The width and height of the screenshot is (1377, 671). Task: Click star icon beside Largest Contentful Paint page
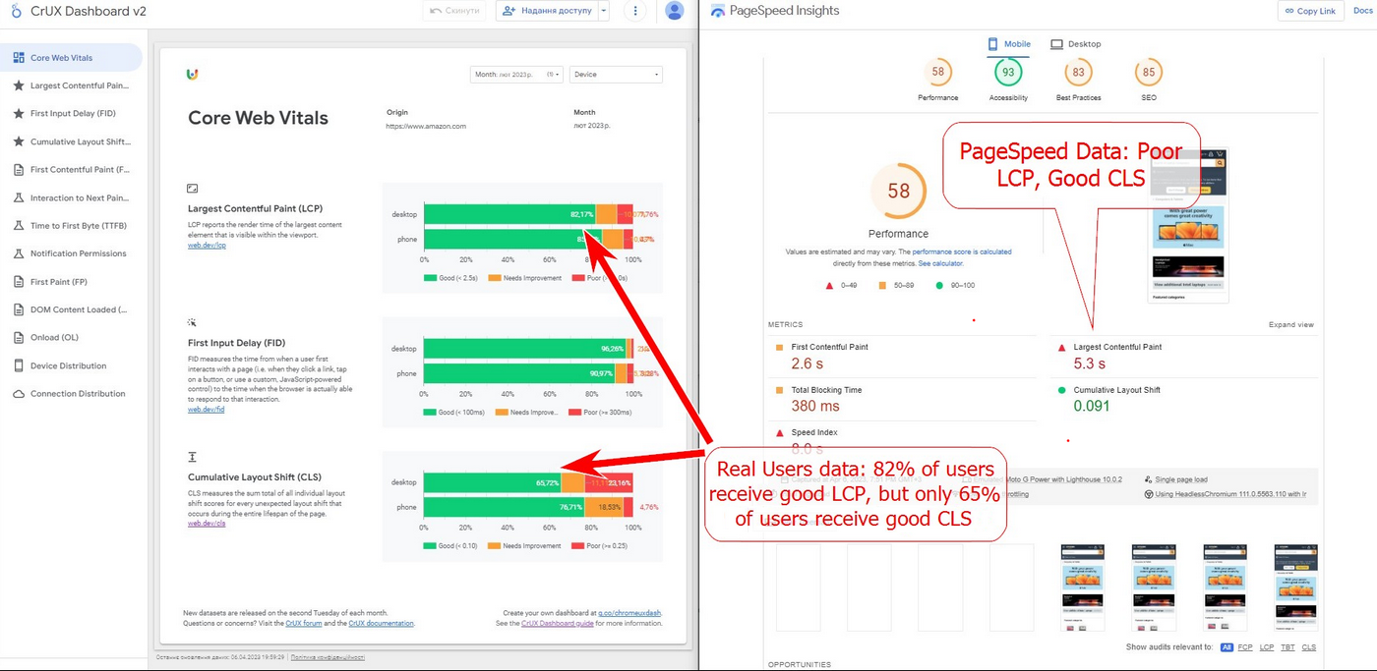click(19, 85)
